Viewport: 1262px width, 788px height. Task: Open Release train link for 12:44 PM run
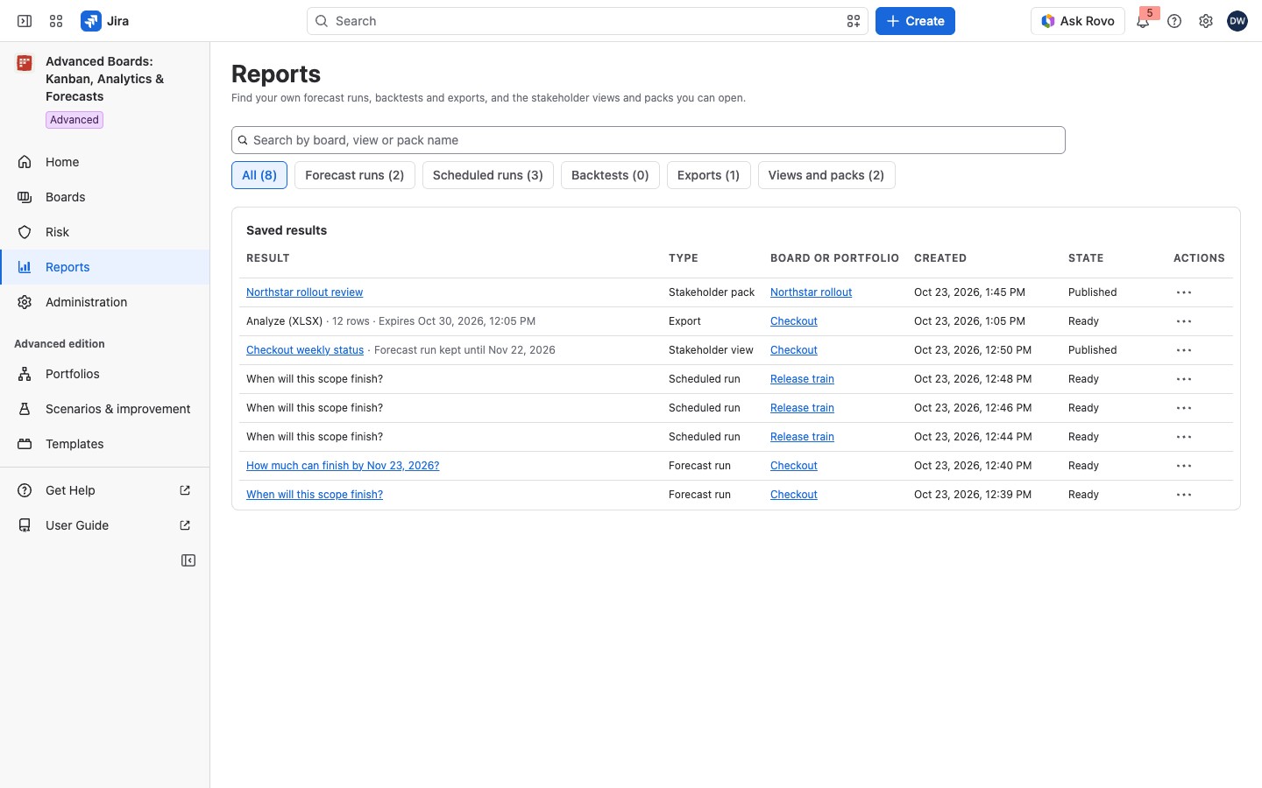(x=802, y=437)
